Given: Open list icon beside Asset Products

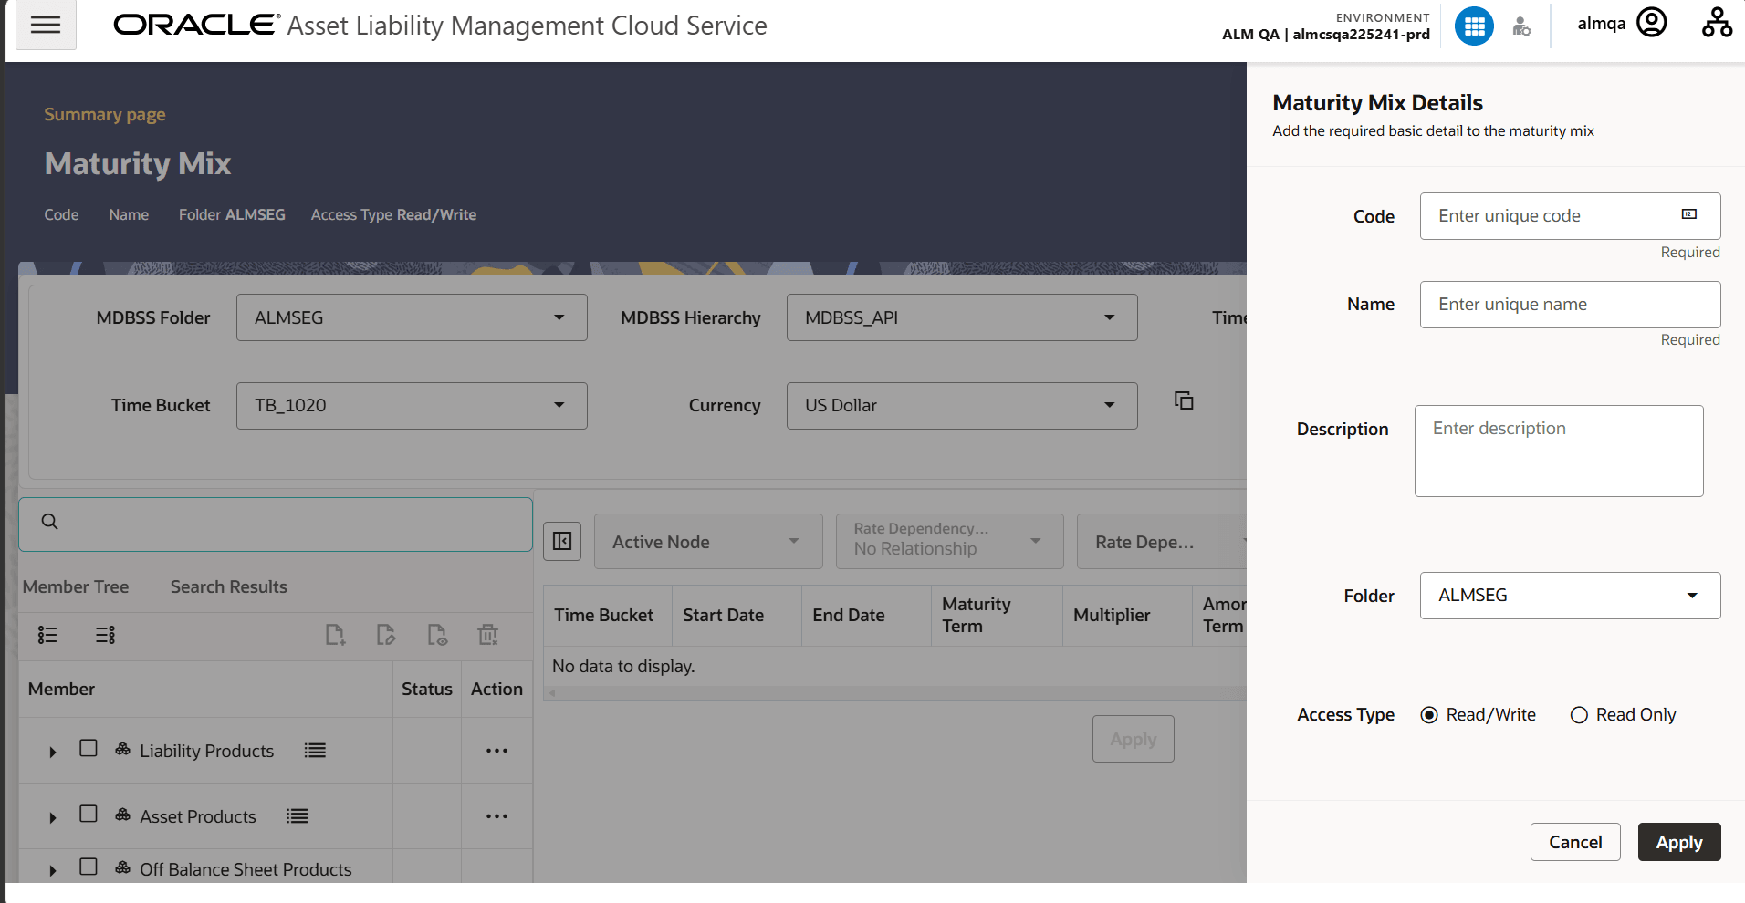Looking at the screenshot, I should click(298, 816).
